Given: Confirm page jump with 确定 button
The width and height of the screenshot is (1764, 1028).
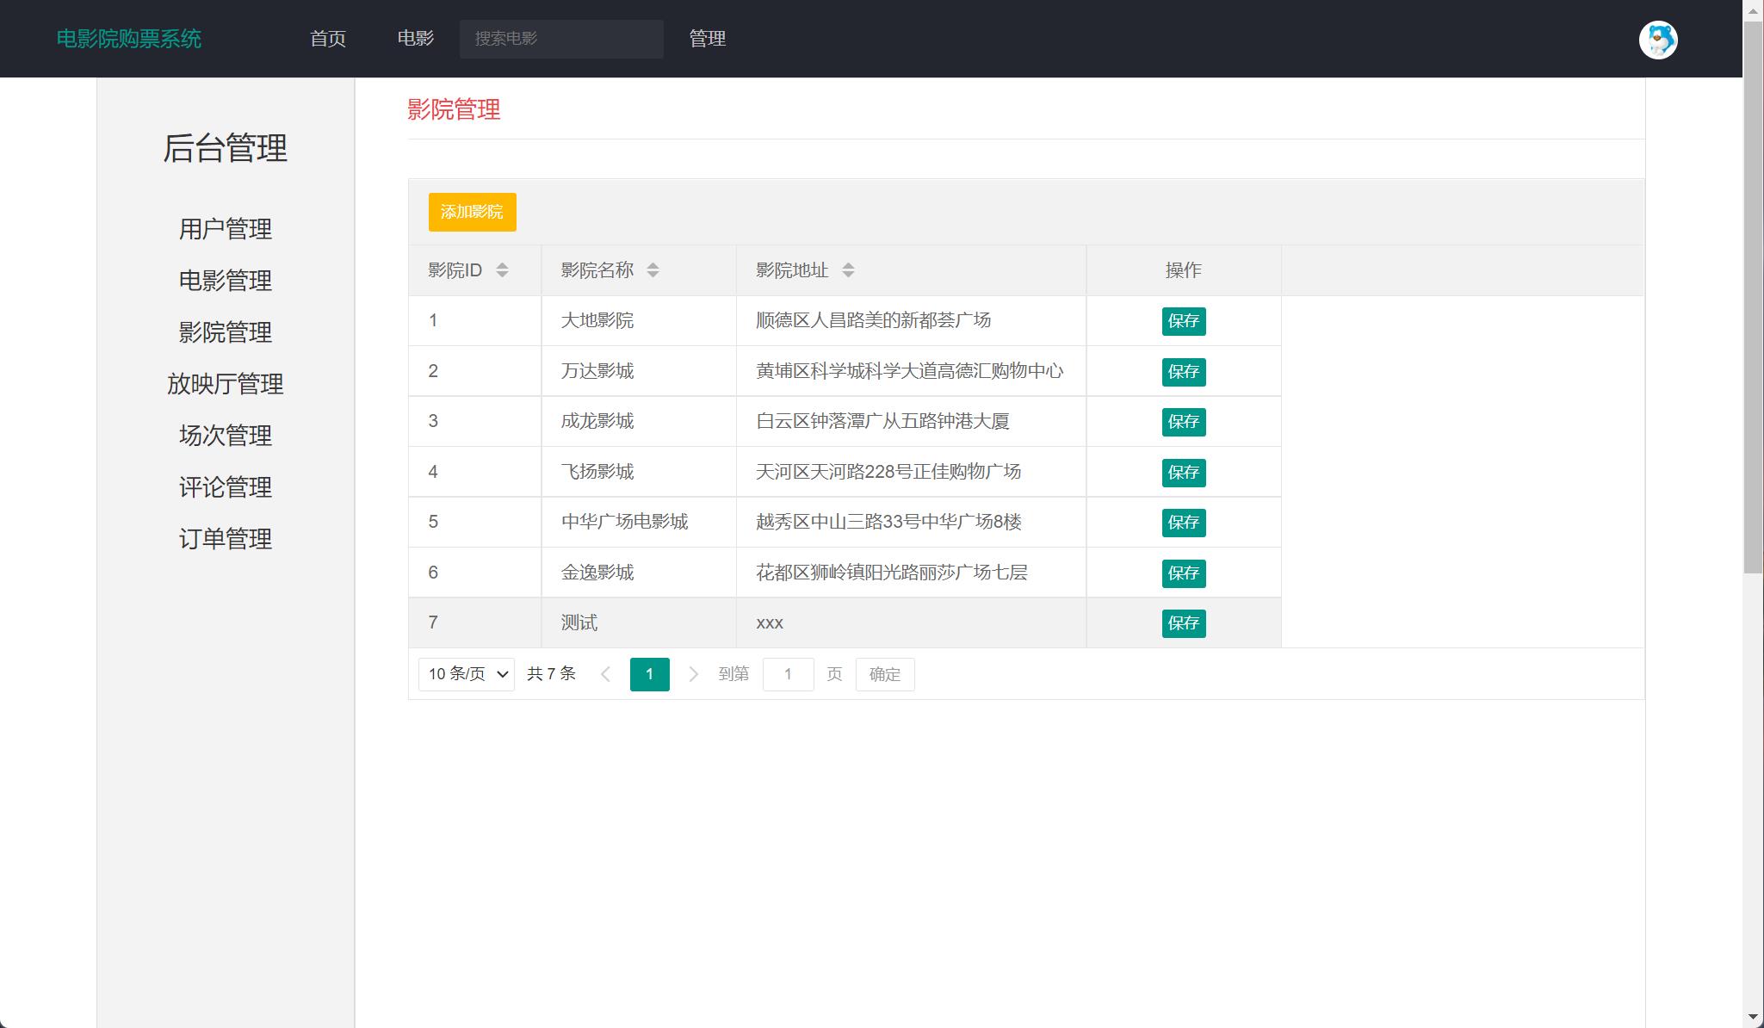Looking at the screenshot, I should pos(884,674).
